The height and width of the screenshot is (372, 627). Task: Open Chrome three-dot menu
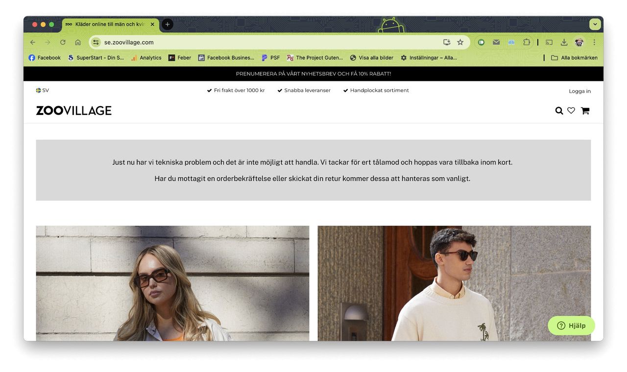594,42
